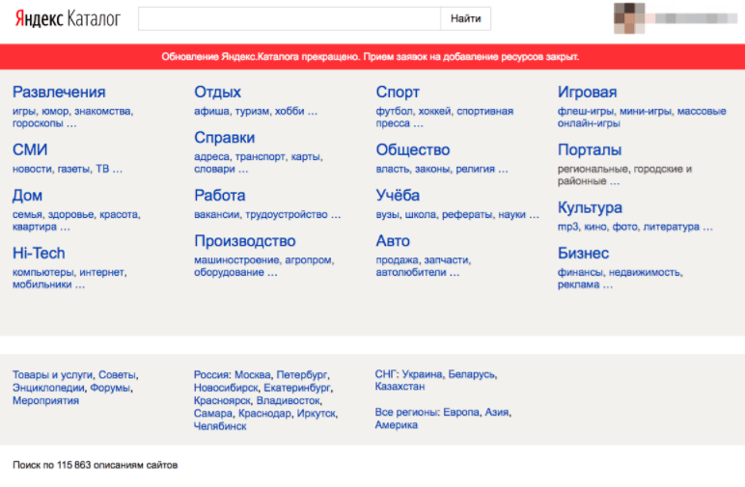Image resolution: width=745 pixels, height=487 pixels.
Task: Open the запчасти link under Авто
Action: (x=446, y=260)
